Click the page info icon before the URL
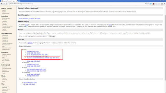Viewport: 166px width, 93px height. click(9, 4)
